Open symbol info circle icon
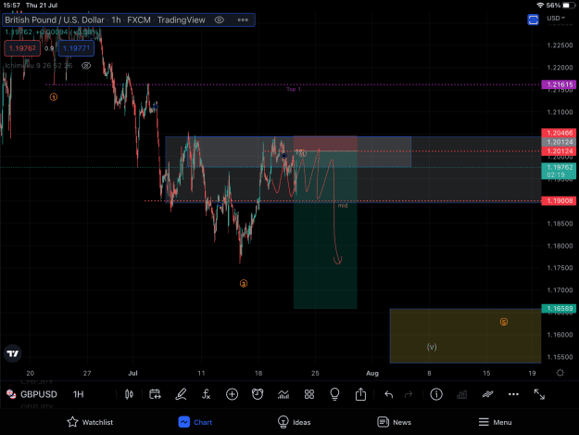 click(436, 394)
